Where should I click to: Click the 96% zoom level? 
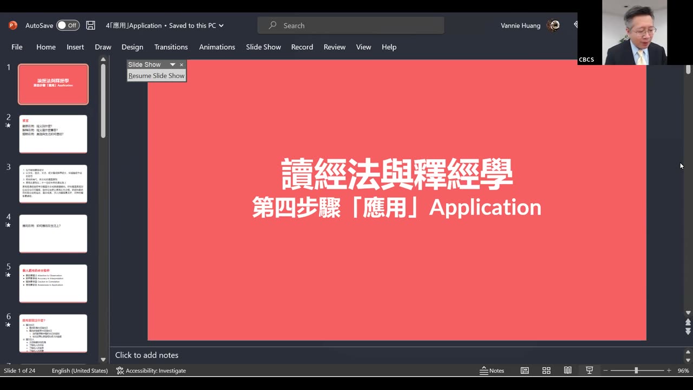(x=683, y=370)
